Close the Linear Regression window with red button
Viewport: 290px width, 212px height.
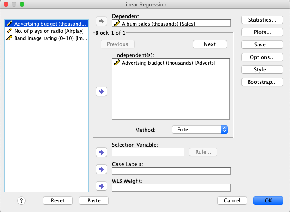click(x=6, y=4)
